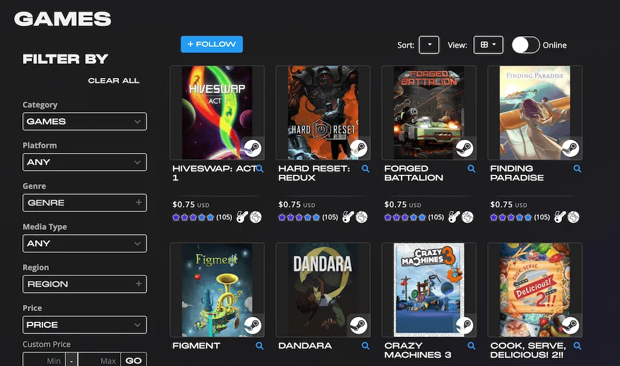Click the magnifier icon next to Figment title
This screenshot has width=620, height=366.
pyautogui.click(x=260, y=346)
